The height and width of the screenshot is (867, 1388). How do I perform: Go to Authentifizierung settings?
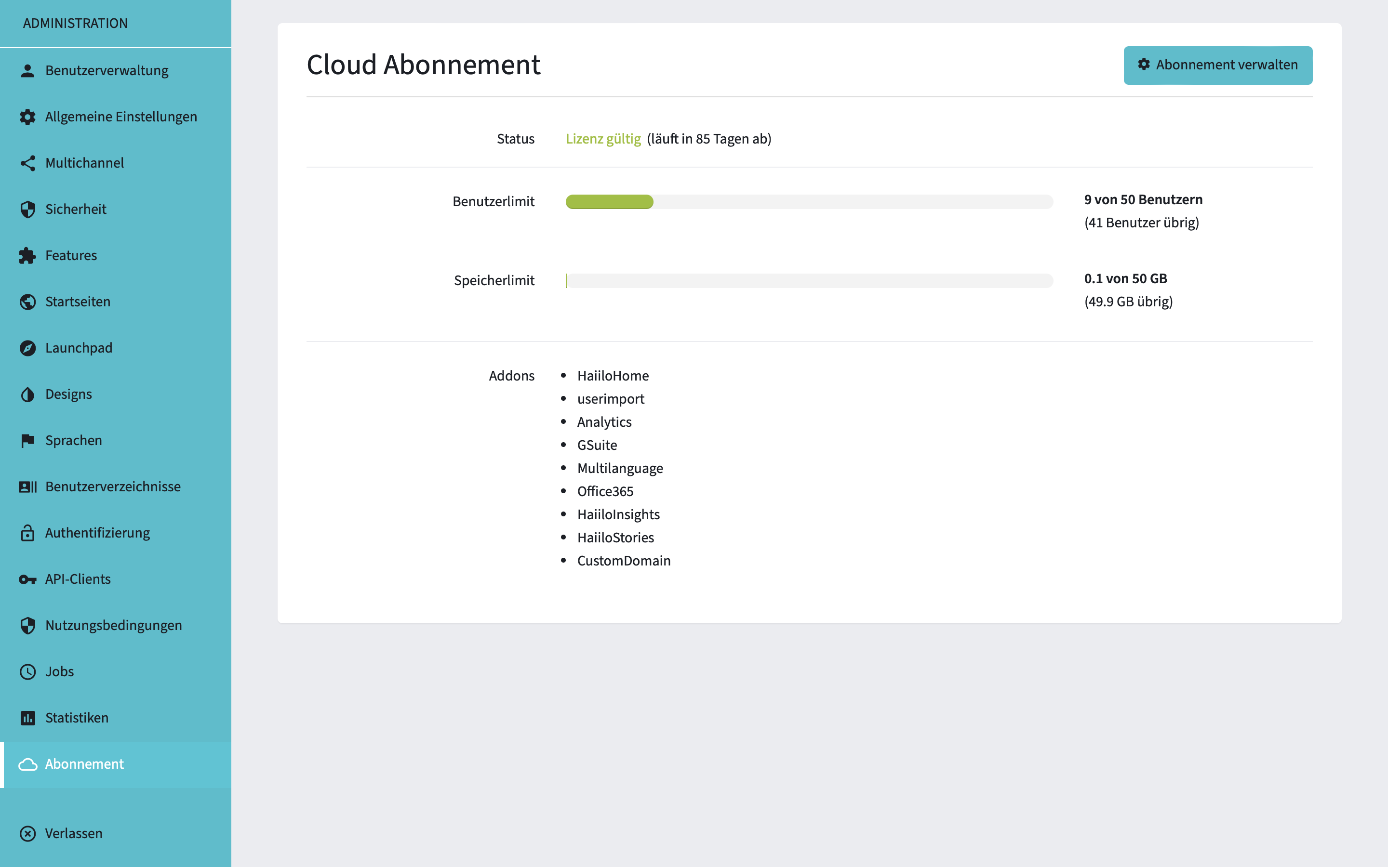point(97,533)
